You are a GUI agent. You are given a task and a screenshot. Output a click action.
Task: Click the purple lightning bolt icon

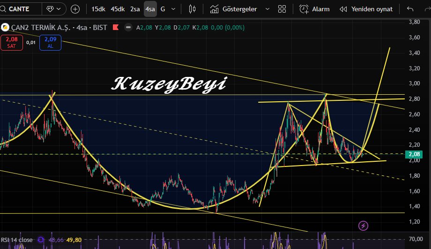364,226
